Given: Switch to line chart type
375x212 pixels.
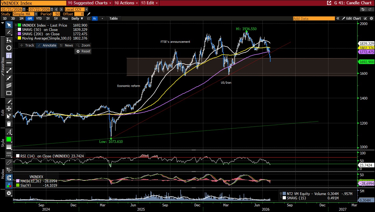Looking at the screenshot, I should pos(89,19).
